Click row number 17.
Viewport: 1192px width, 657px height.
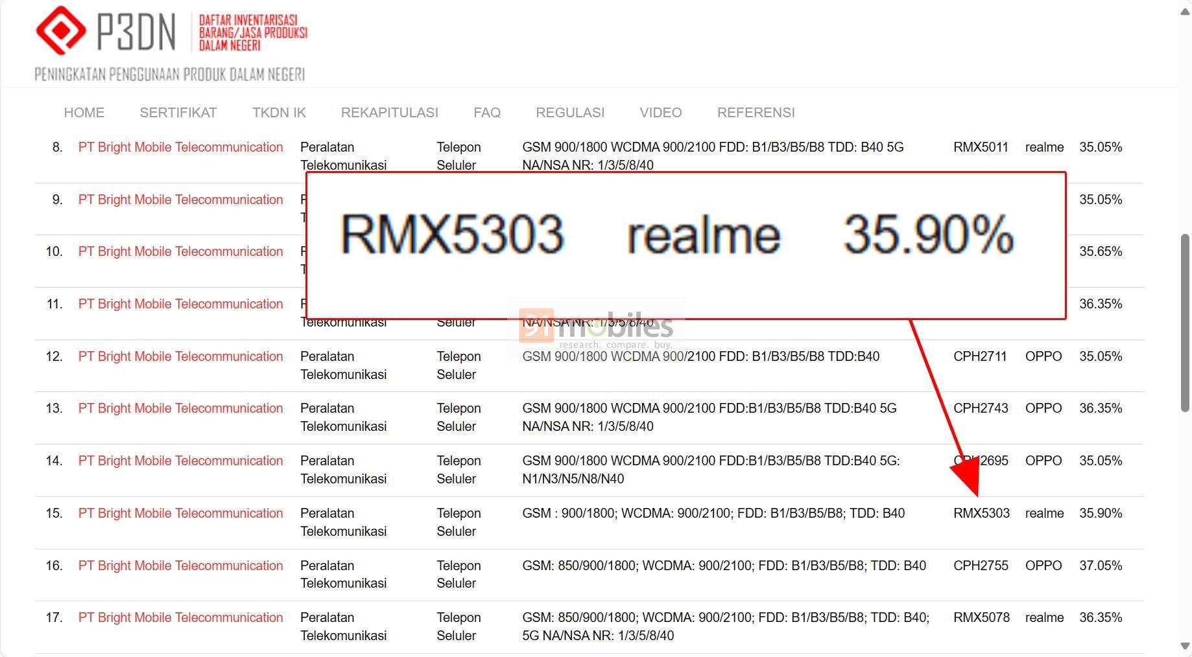click(54, 617)
